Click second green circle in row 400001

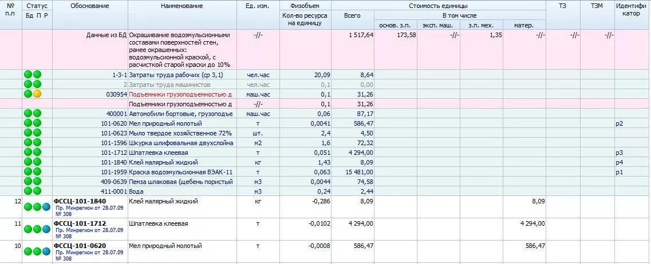point(37,113)
